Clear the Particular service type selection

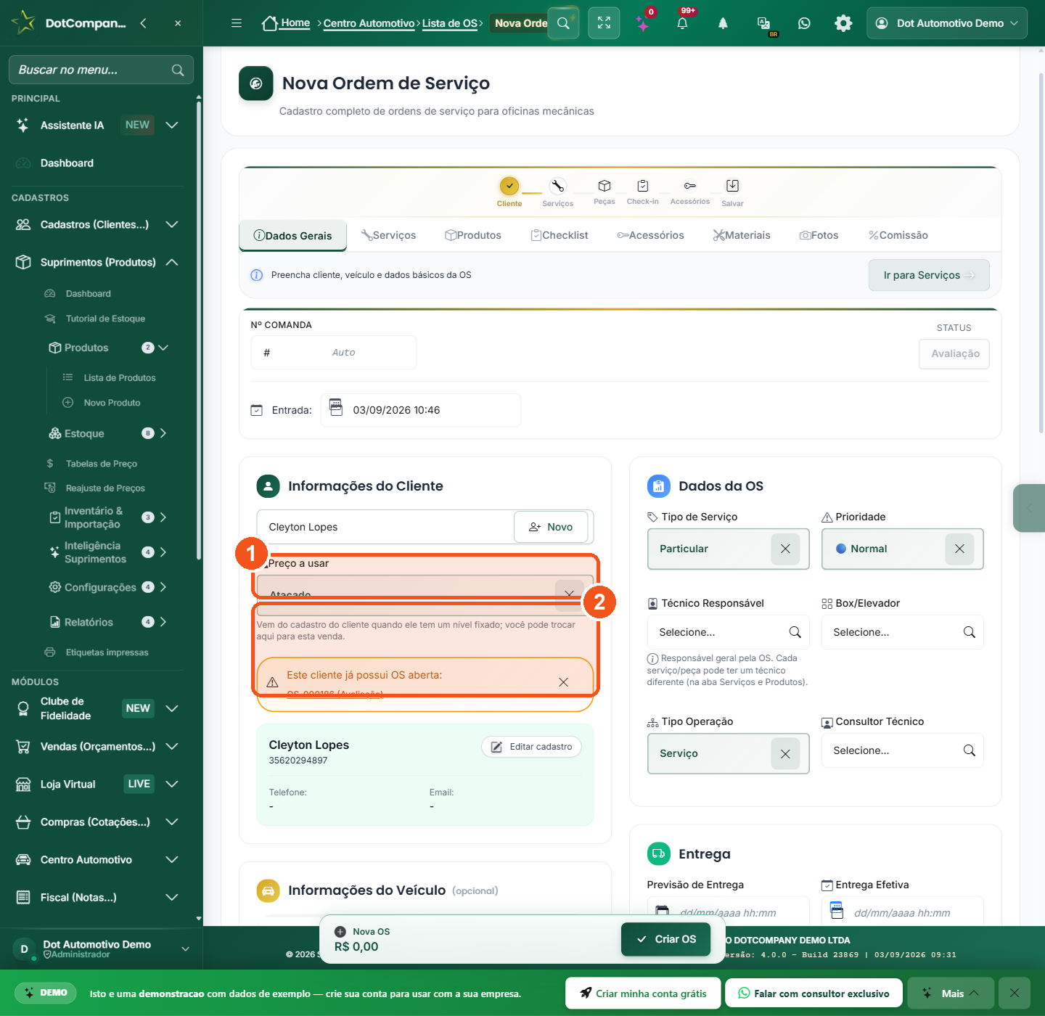(785, 549)
